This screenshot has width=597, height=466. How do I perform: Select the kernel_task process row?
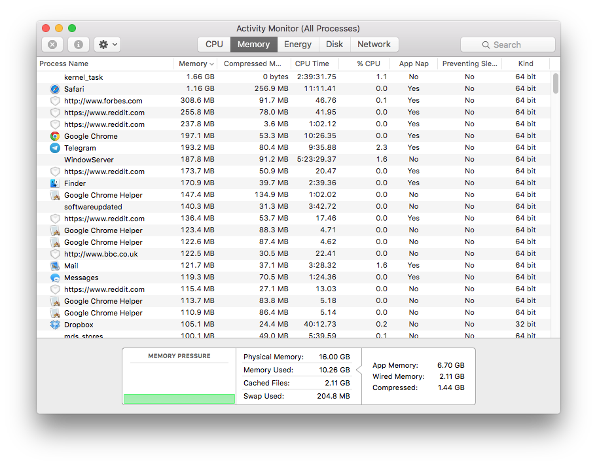click(x=293, y=77)
